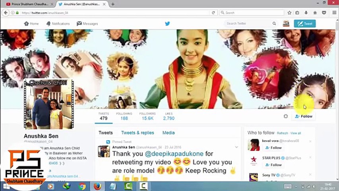Expand the pinned tweet options chevron
The width and height of the screenshot is (339, 191).
point(236,147)
